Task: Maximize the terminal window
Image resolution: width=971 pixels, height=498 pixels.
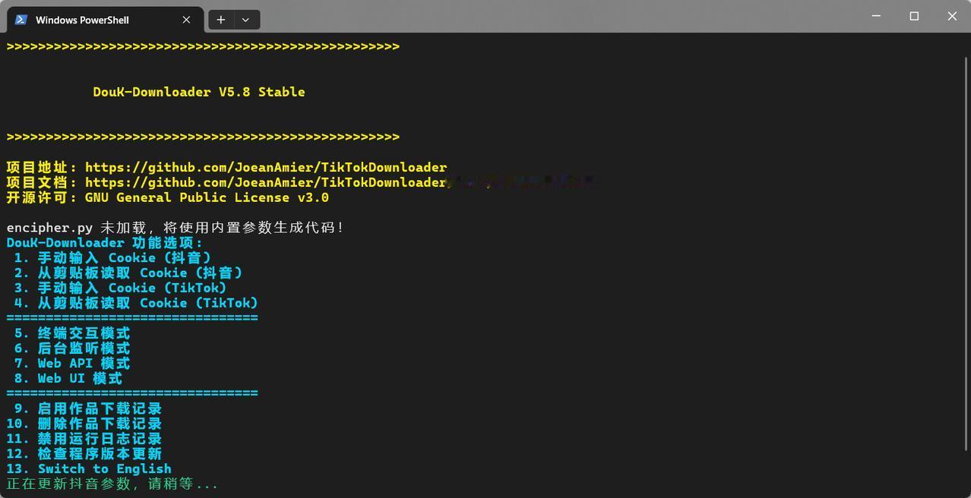Action: [914, 16]
